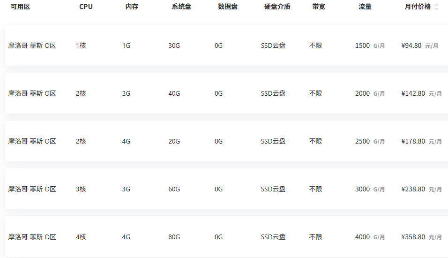Viewport: 448px width, 258px height.
Task: Click the 流量 column header
Action: pos(365,7)
